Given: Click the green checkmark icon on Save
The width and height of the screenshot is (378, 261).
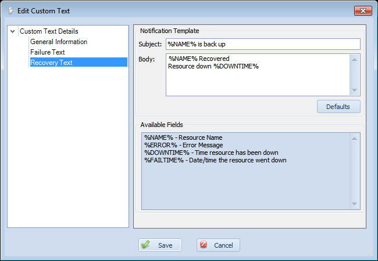Looking at the screenshot, I should coord(145,245).
